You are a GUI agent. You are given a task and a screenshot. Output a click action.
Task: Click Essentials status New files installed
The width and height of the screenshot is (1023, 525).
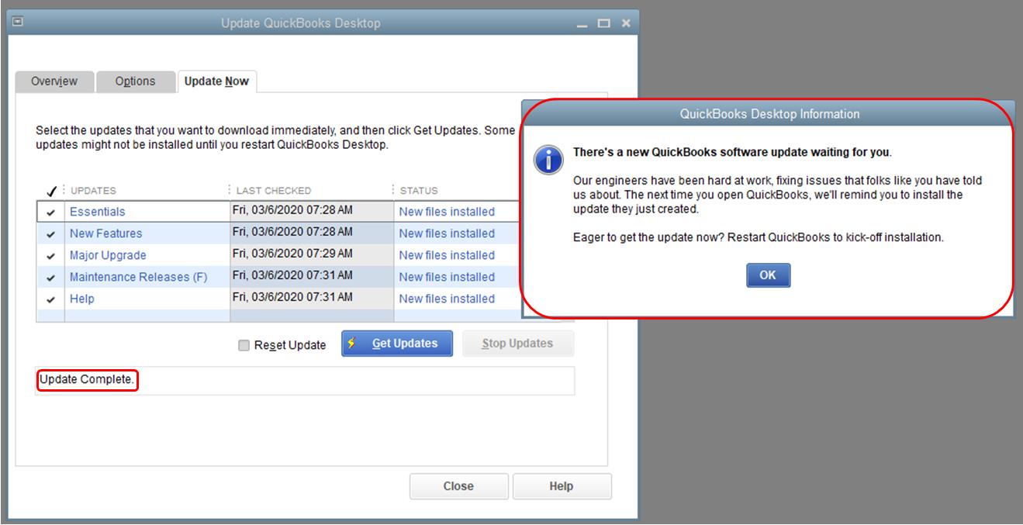tap(447, 212)
